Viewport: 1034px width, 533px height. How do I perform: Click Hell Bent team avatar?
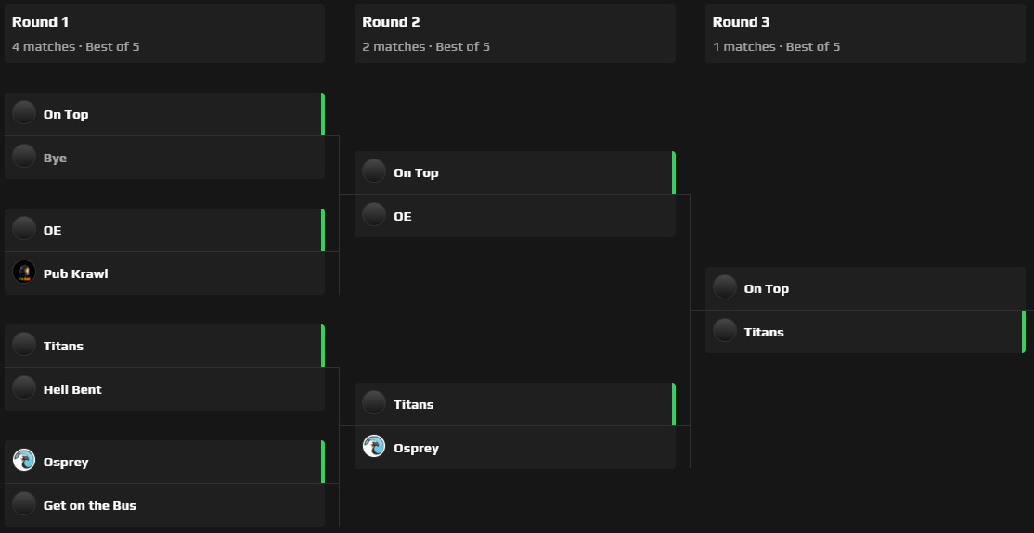tap(24, 388)
